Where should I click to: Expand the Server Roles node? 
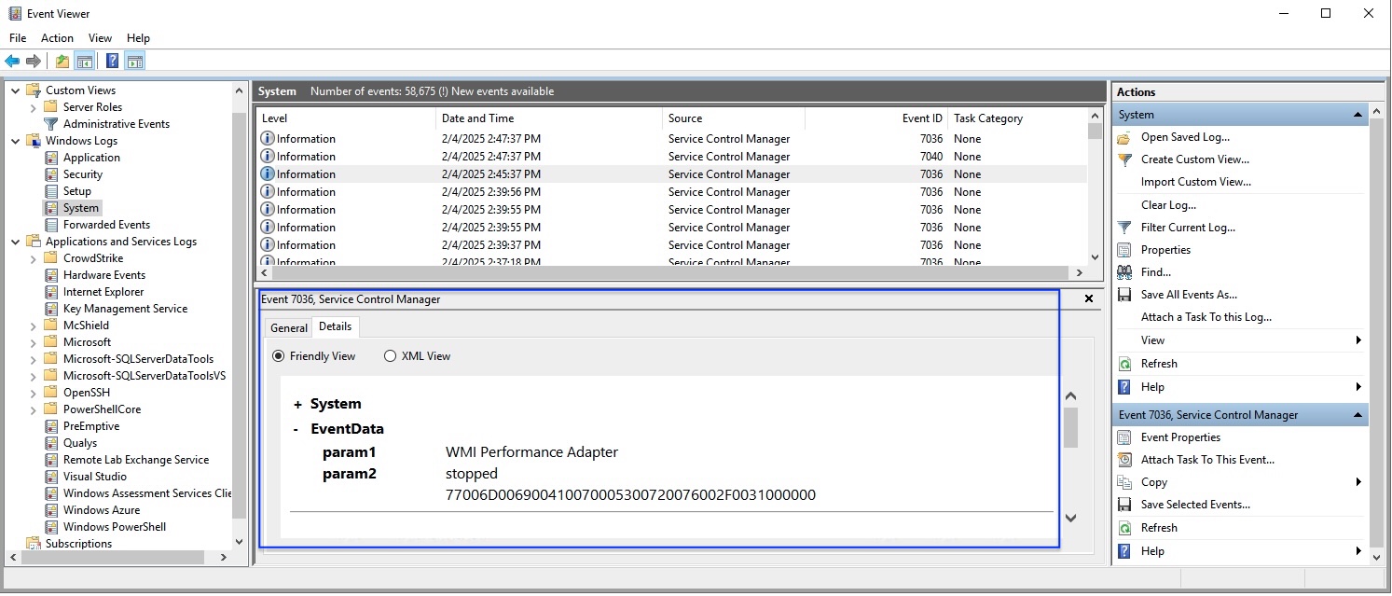point(34,107)
